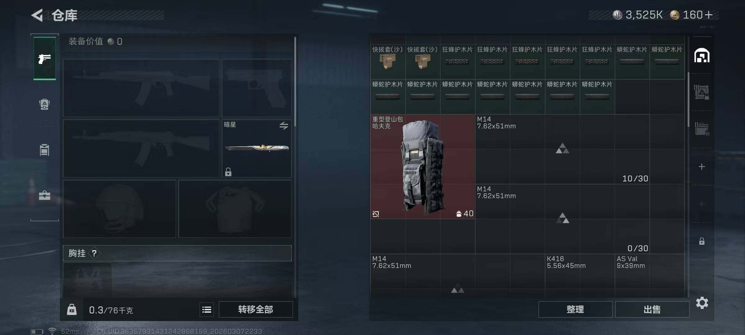Add a new storage box with plus icon
The height and width of the screenshot is (335, 745).
point(702,167)
